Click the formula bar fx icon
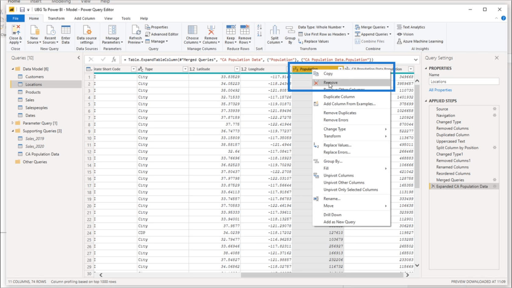 tap(114, 60)
